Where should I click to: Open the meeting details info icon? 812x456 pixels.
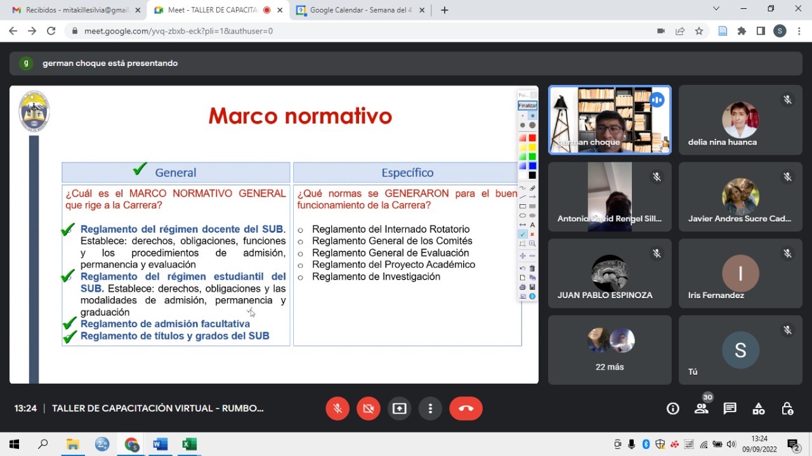click(x=673, y=408)
